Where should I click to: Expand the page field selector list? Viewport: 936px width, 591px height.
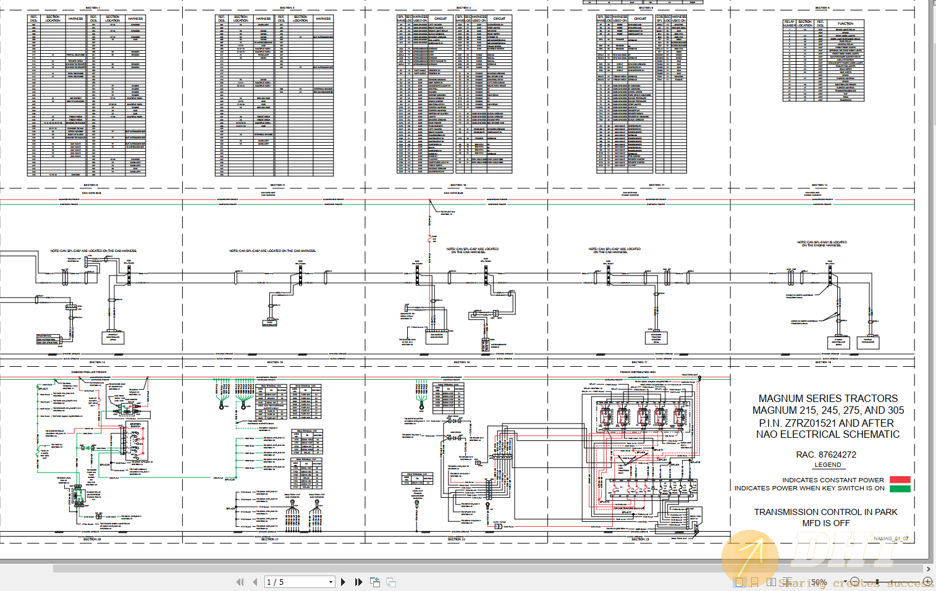pyautogui.click(x=330, y=582)
